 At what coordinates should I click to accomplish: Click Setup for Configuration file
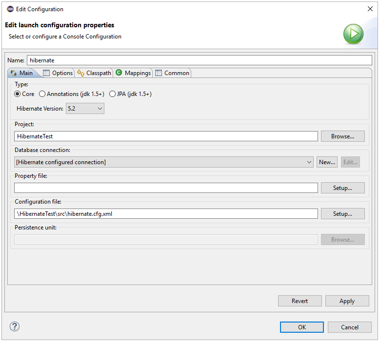(342, 214)
